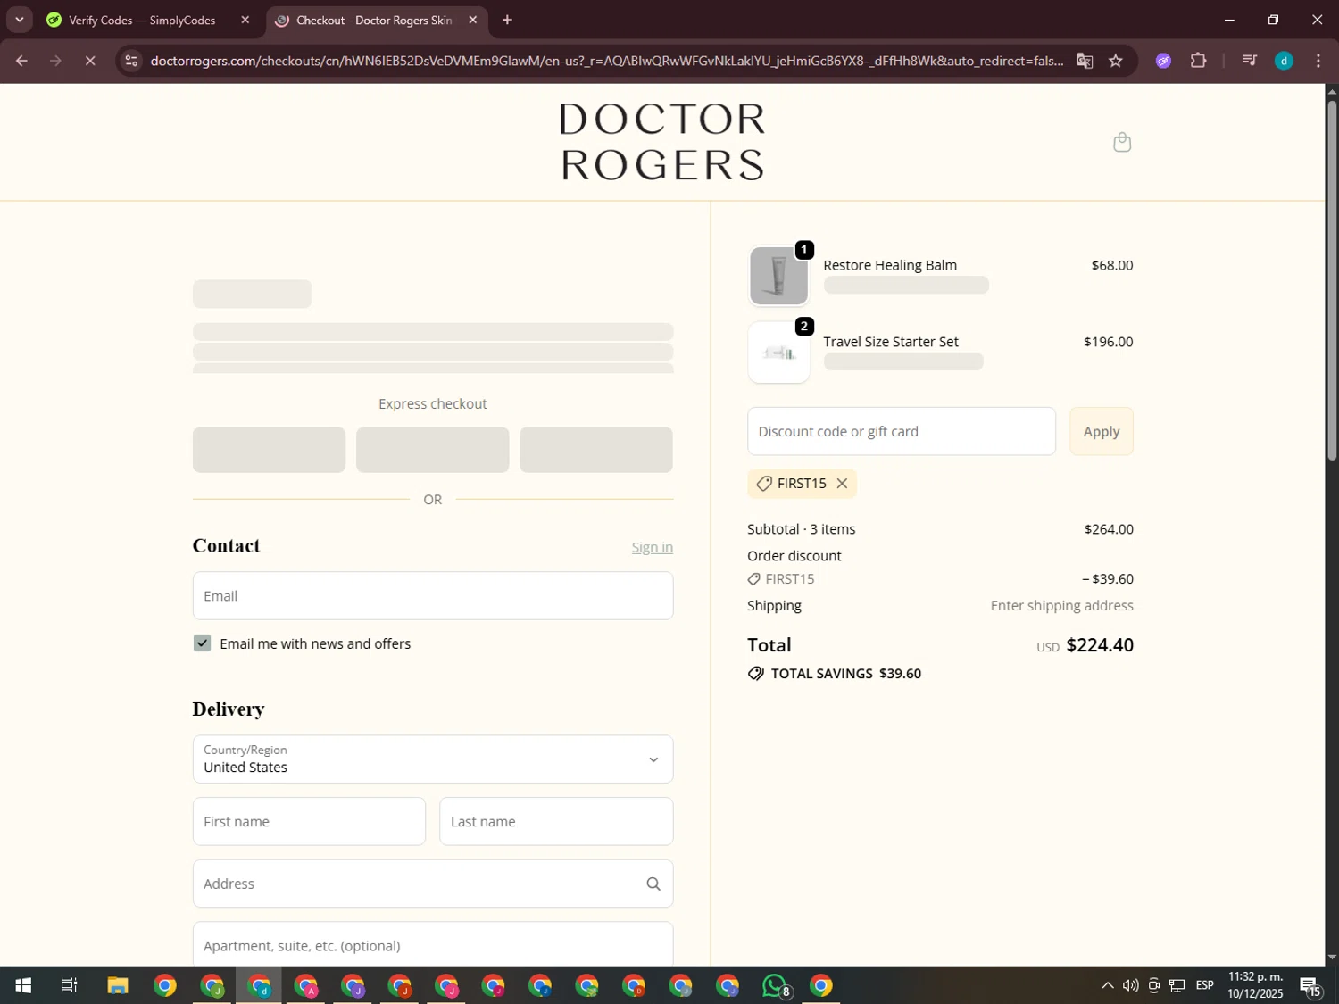Focus the Email input field

[x=433, y=596]
